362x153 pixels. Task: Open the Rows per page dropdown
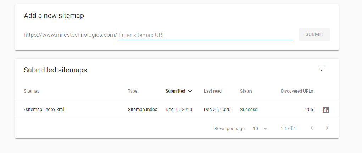pos(260,128)
